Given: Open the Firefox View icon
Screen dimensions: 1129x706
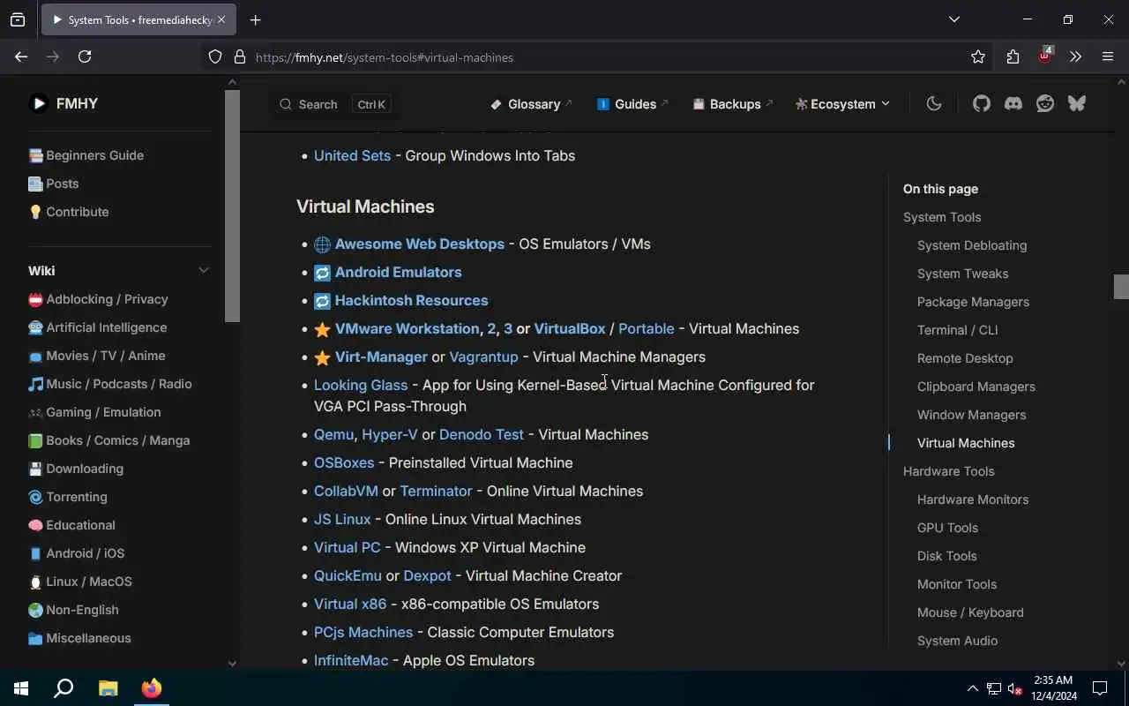Looking at the screenshot, I should pyautogui.click(x=18, y=19).
